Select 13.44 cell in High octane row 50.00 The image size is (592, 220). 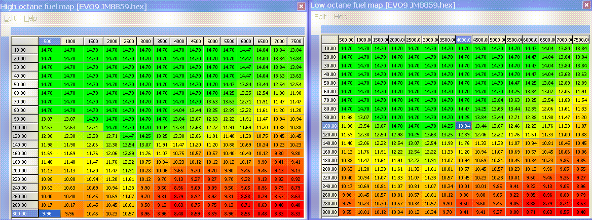(262, 84)
